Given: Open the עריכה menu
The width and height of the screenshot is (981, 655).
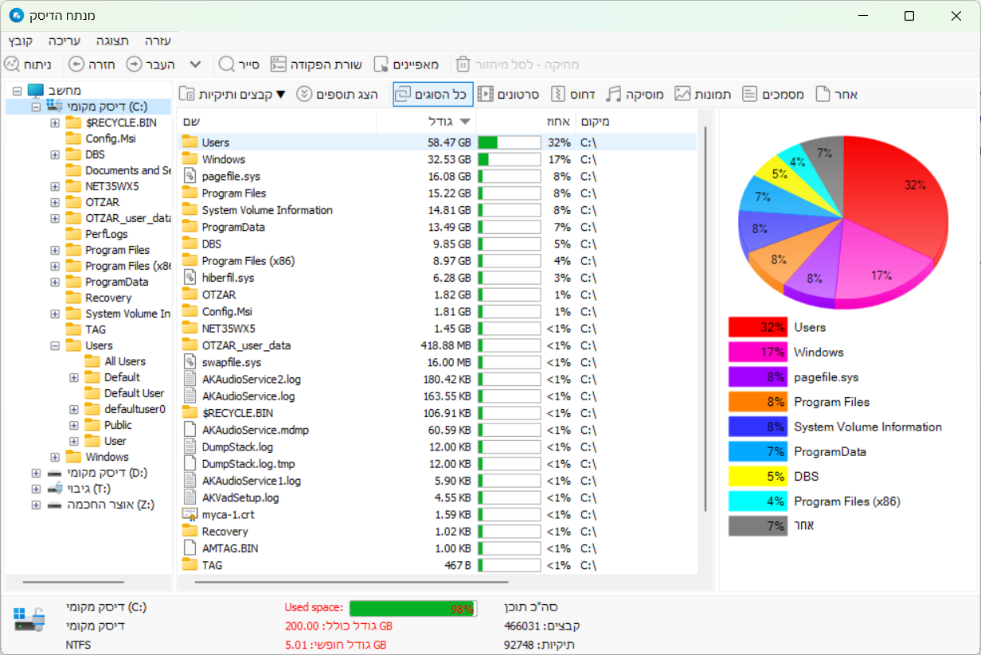Looking at the screenshot, I should 64,41.
